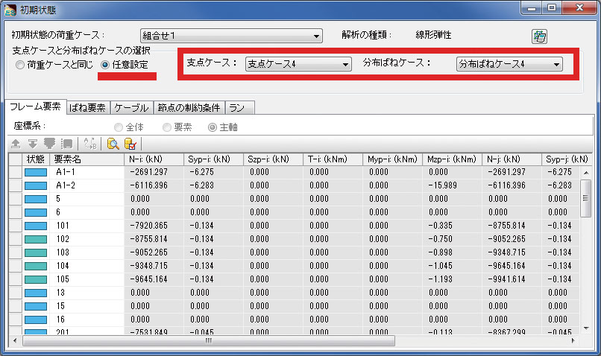The image size is (601, 356).
Task: Click the vertical scrollbar down arrow
Action: pos(585,328)
